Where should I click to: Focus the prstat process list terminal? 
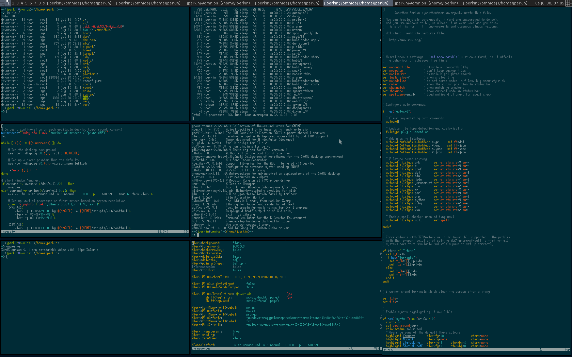pos(285,64)
